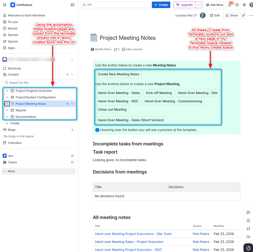The image size is (253, 252).
Task: Open page more actions next to Share
Action: (x=251, y=15)
